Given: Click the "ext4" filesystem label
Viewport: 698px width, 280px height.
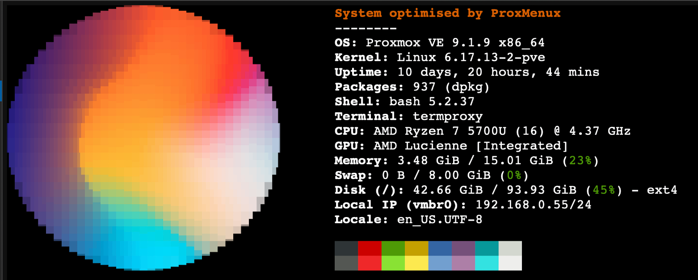Looking at the screenshot, I should [x=662, y=190].
